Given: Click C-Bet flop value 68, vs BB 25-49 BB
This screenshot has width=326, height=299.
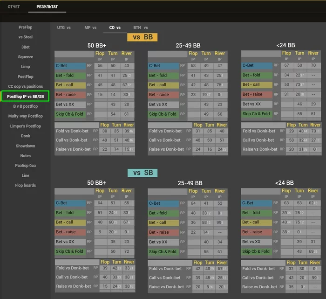Looking at the screenshot, I should click(x=193, y=66).
